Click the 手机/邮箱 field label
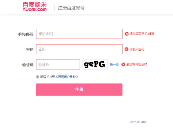Viewport: 173px width, 134px height. [x=25, y=34]
